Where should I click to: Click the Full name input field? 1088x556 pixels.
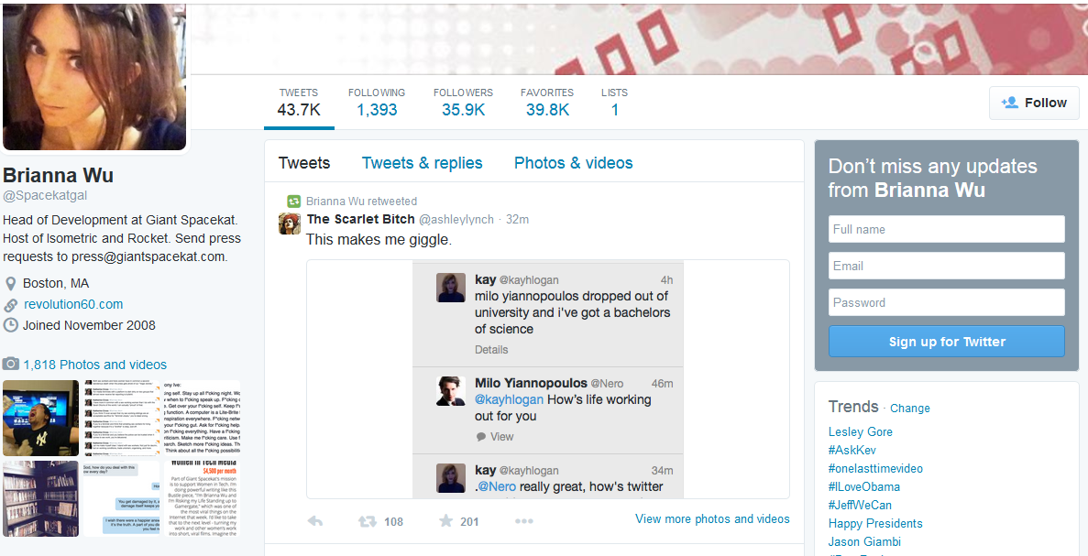[947, 229]
